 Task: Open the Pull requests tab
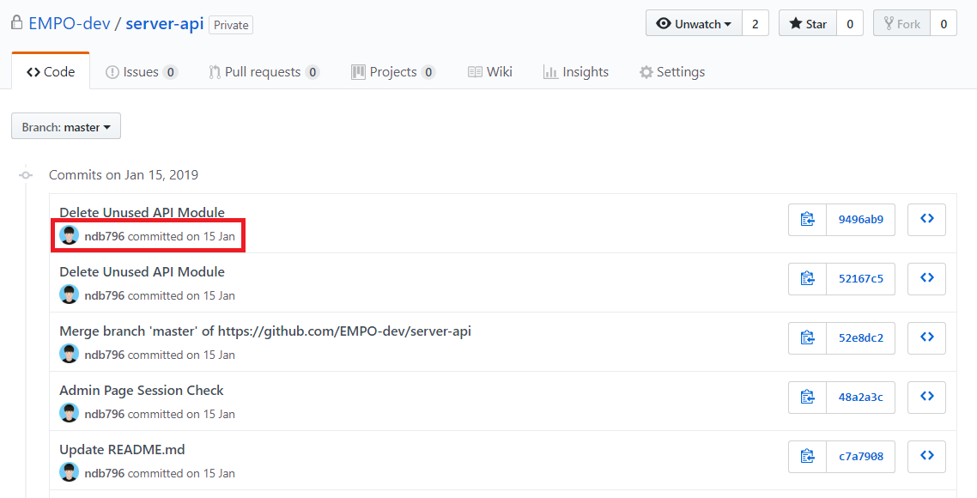coord(264,71)
